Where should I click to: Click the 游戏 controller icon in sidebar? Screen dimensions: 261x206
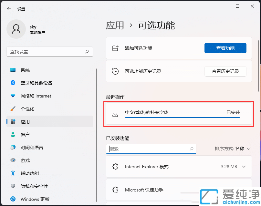[x=13, y=160]
